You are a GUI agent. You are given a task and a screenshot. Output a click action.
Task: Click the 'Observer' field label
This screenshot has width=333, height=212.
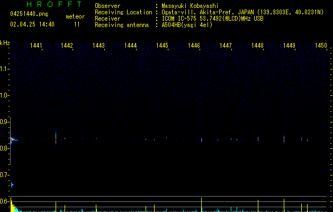(x=107, y=6)
